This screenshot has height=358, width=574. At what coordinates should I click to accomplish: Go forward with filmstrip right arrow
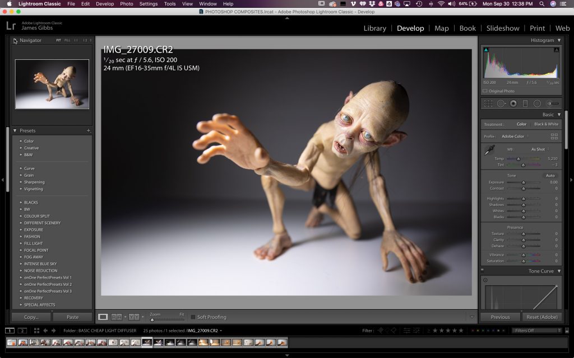click(x=53, y=331)
